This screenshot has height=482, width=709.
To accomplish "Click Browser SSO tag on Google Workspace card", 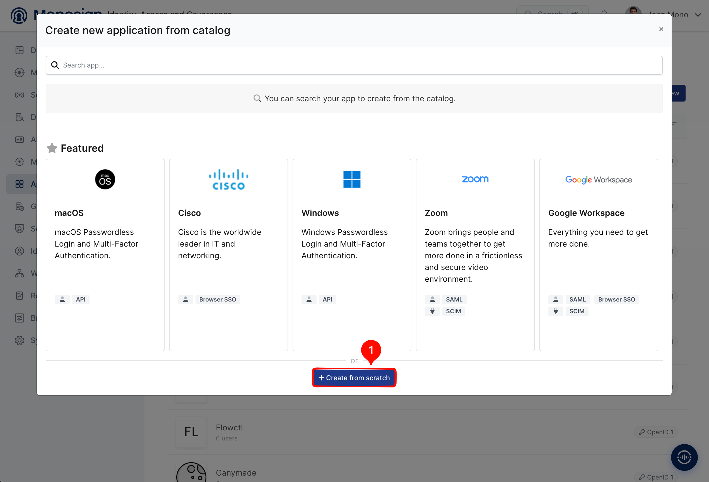I will 617,300.
